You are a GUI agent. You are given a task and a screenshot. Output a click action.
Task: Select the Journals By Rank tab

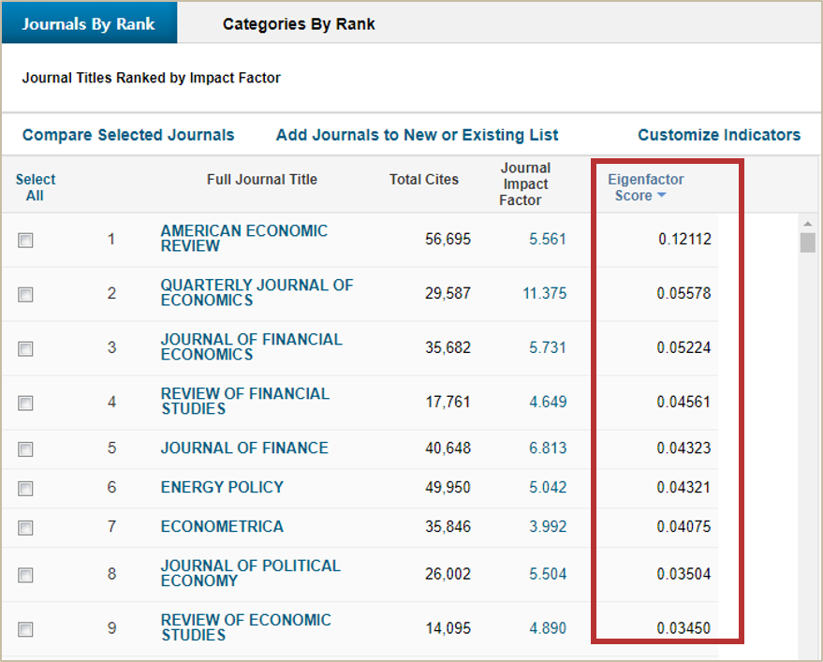point(88,24)
